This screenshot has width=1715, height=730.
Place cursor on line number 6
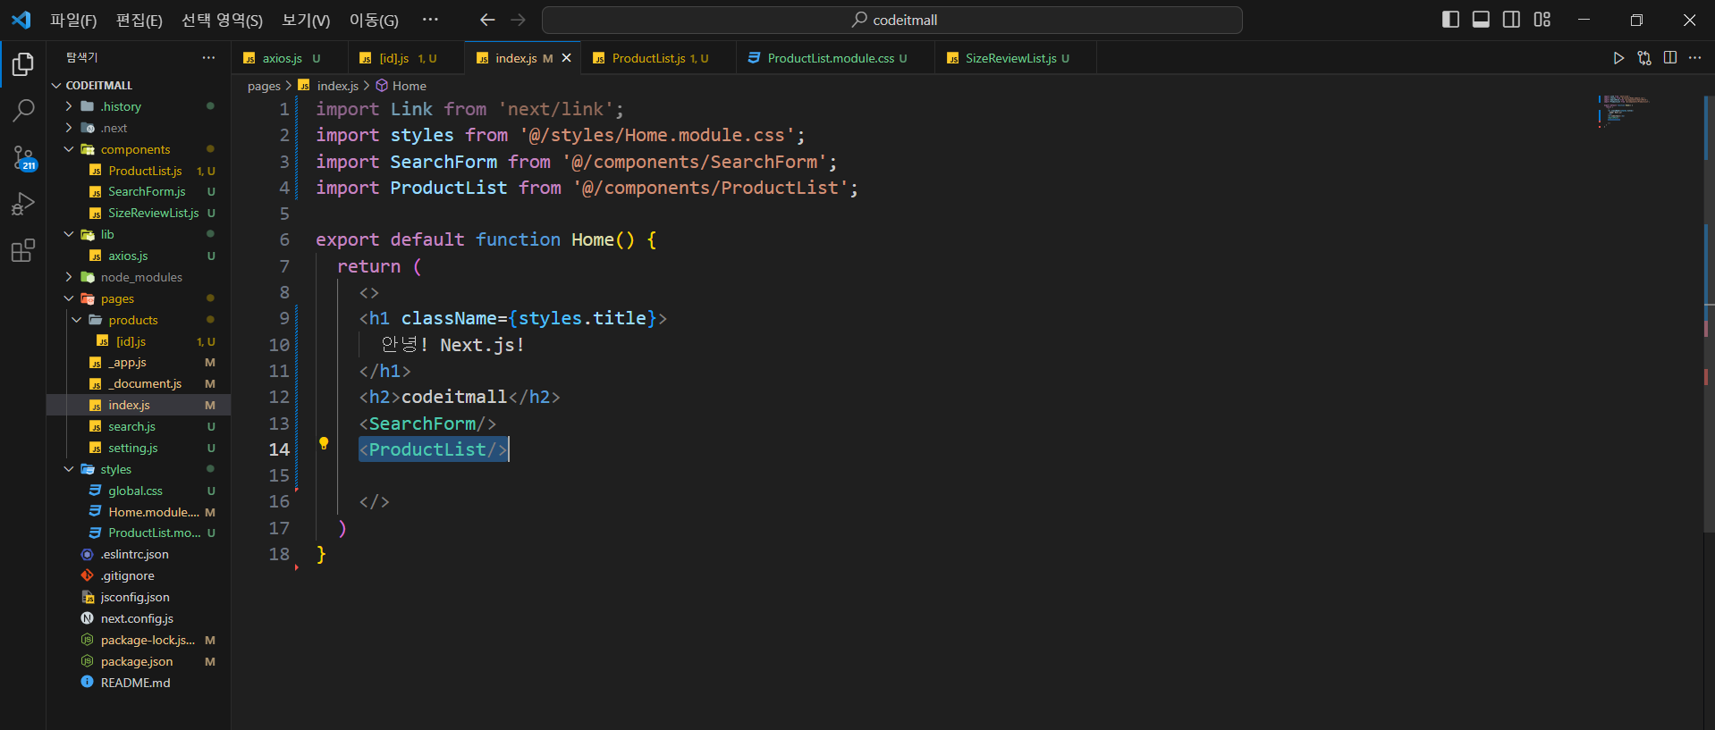pyautogui.click(x=284, y=239)
